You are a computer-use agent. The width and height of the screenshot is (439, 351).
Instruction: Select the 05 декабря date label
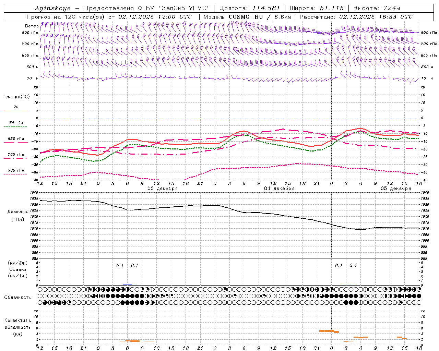[x=396, y=189]
